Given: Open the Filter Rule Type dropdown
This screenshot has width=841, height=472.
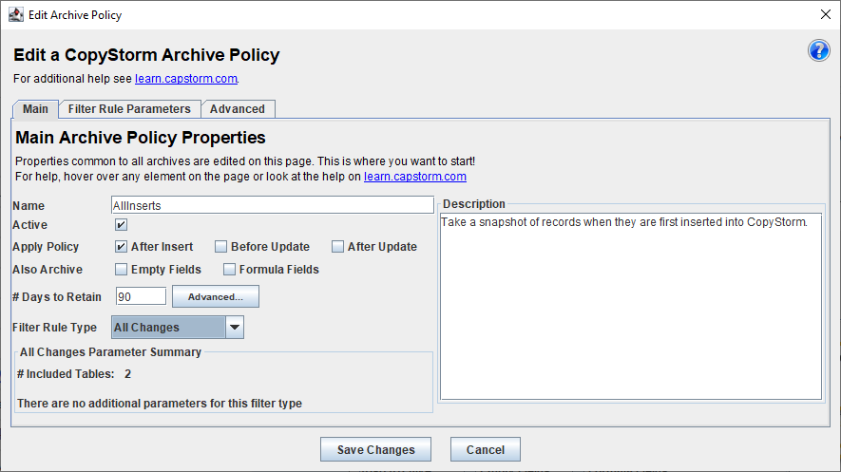Looking at the screenshot, I should tap(178, 328).
